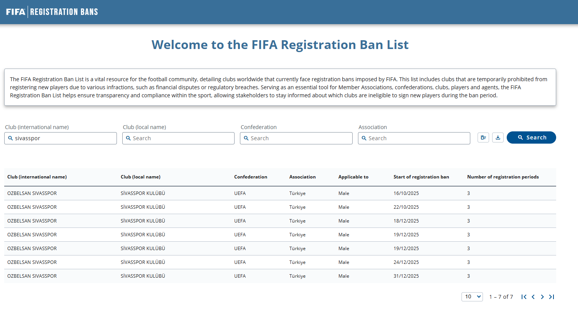The width and height of the screenshot is (578, 311).
Task: Click the clear filters trash icon
Action: tap(483, 137)
